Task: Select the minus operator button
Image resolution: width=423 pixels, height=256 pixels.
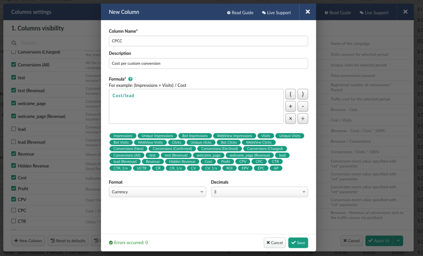Action: point(302,106)
